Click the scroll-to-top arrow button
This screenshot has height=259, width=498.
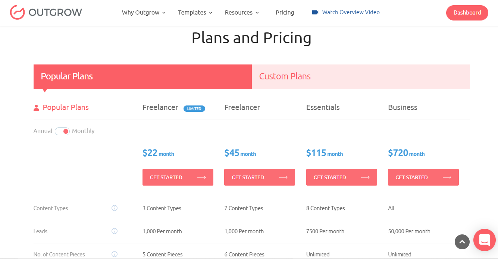pos(462,241)
